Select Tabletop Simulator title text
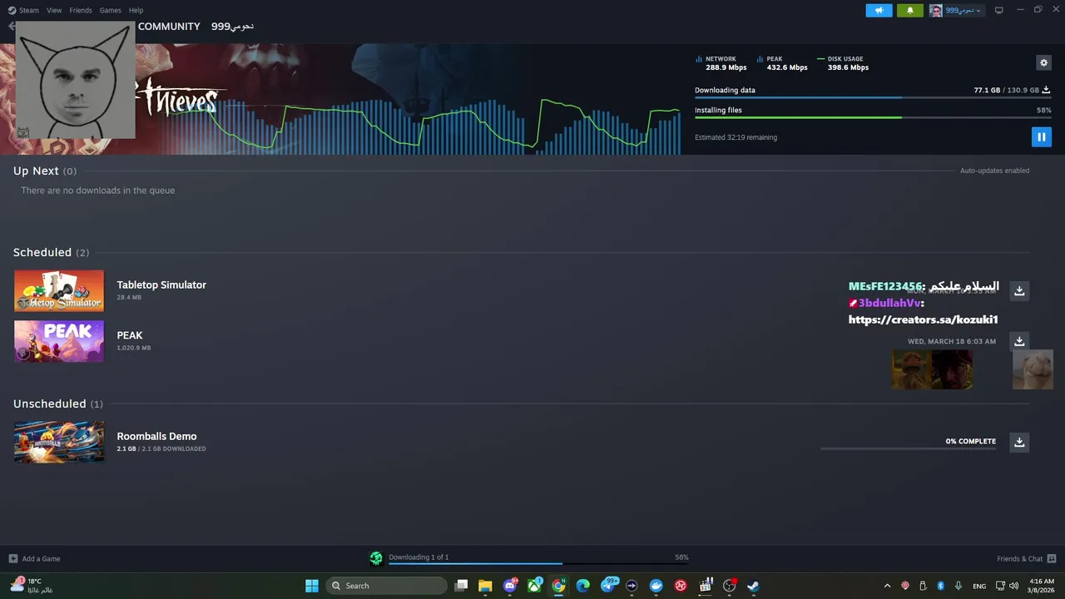The height and width of the screenshot is (599, 1065). (161, 285)
